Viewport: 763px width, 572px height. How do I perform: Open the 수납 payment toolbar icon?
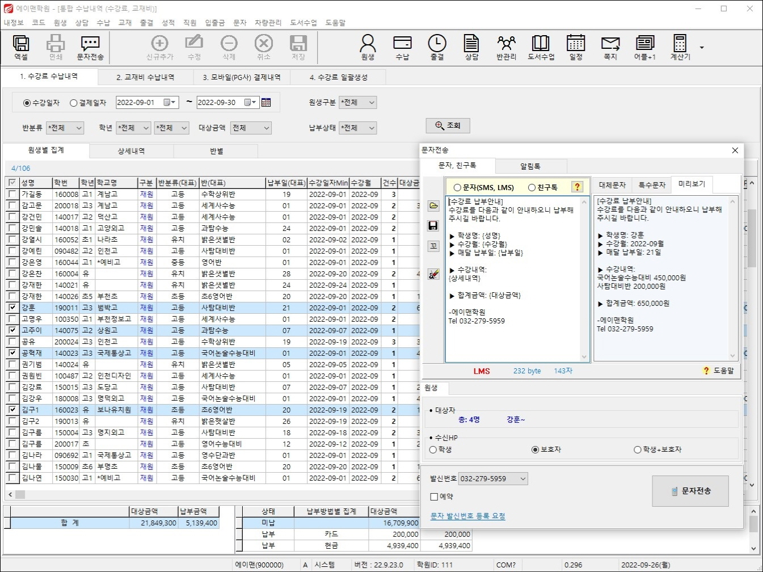[x=402, y=47]
